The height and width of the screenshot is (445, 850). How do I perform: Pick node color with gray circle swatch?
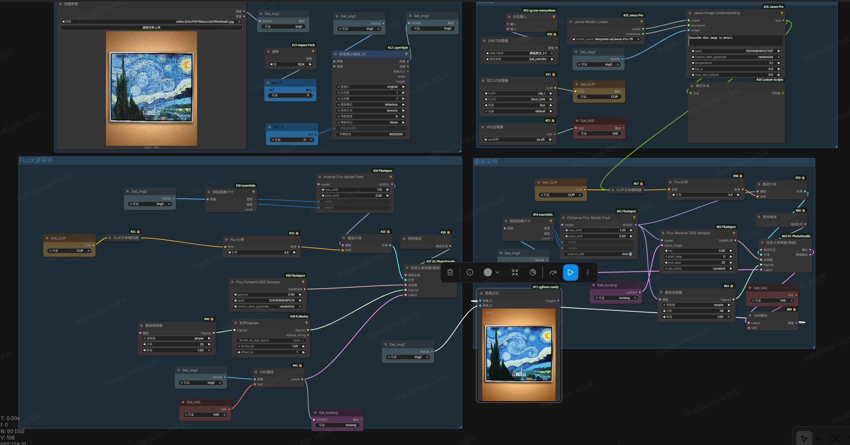488,273
